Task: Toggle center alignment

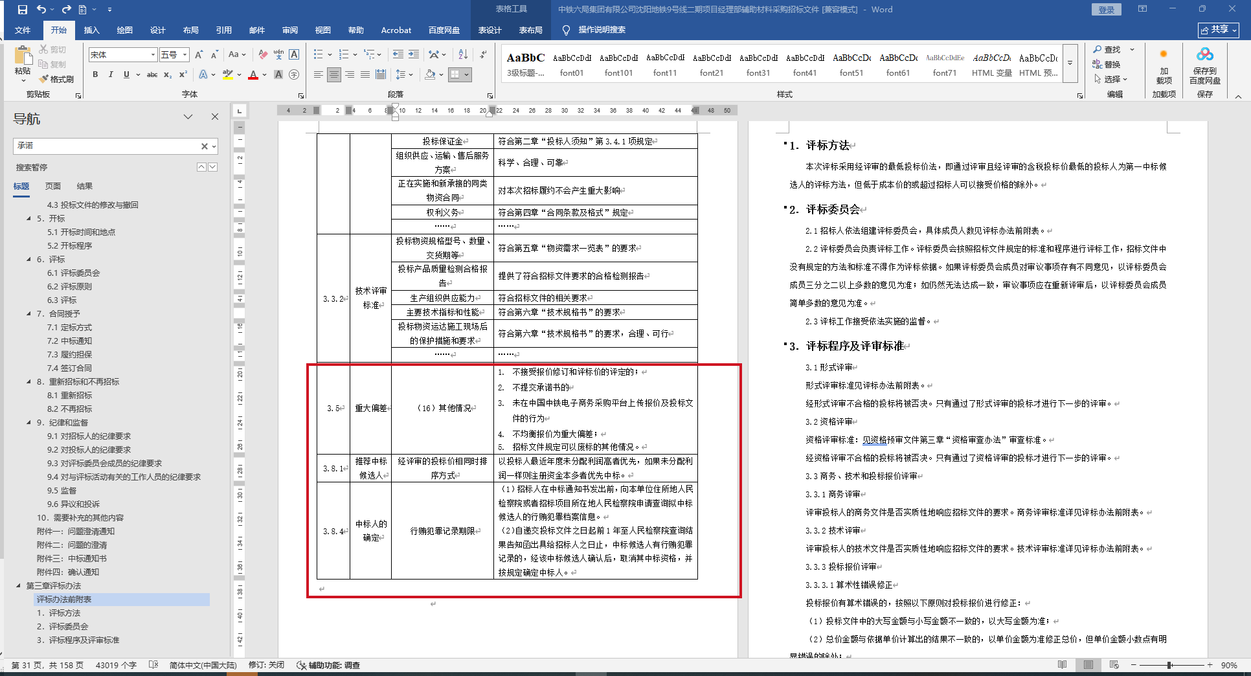Action: pos(333,74)
